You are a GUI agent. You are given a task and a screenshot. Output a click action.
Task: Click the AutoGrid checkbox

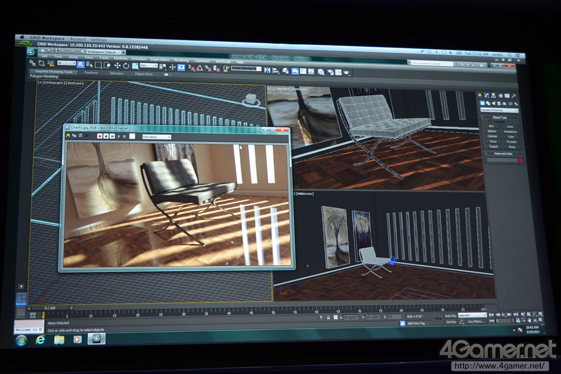point(490,122)
